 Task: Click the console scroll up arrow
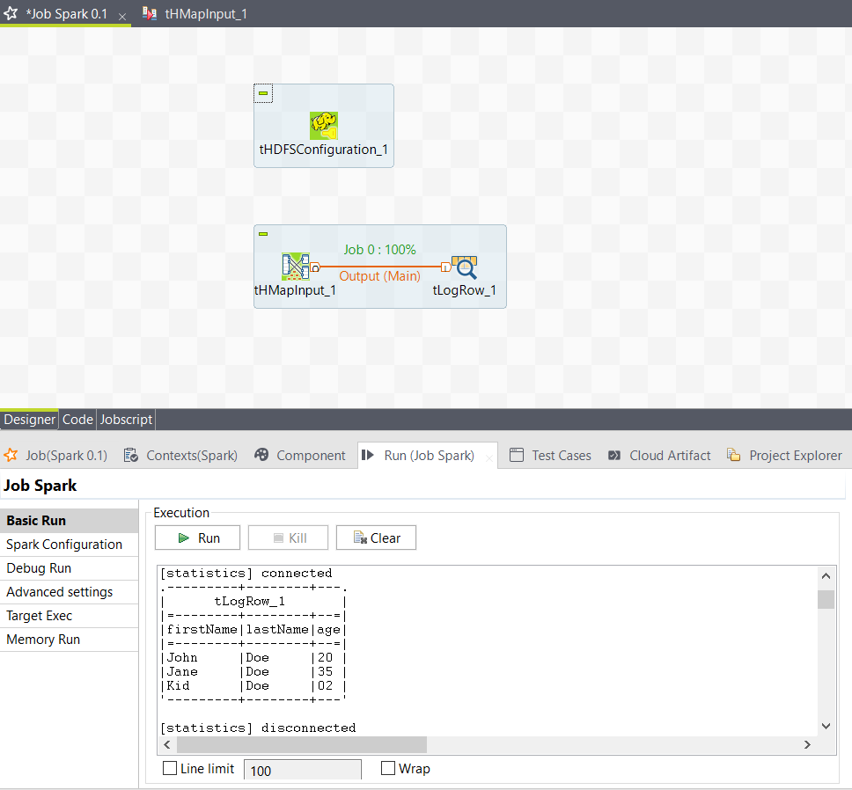pyautogui.click(x=826, y=576)
